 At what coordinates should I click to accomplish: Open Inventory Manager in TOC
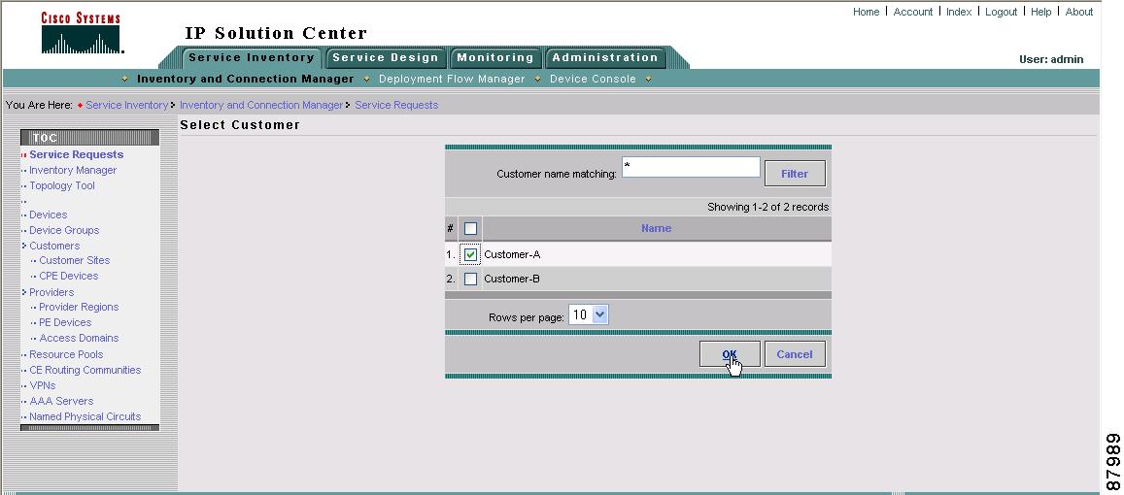tap(73, 170)
